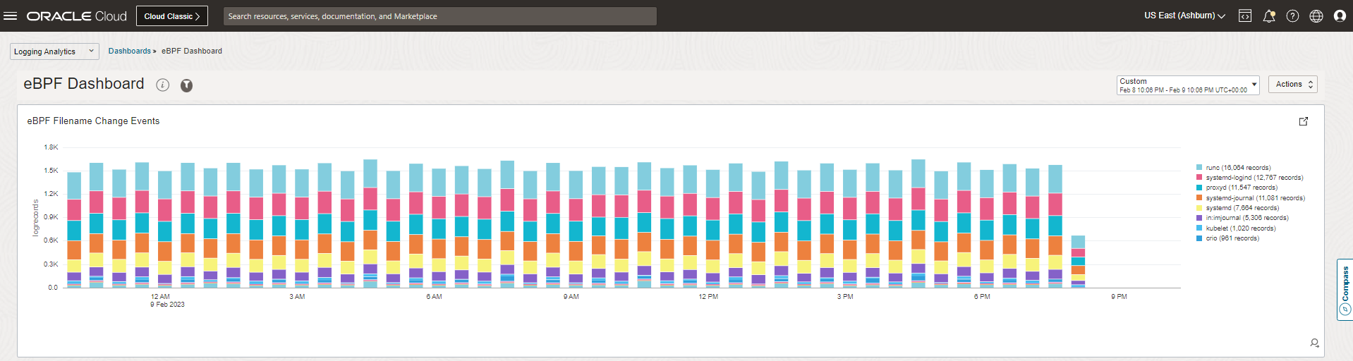1353x361 pixels.
Task: Toggle proxyd legend color swatch
Action: pyautogui.click(x=1199, y=188)
